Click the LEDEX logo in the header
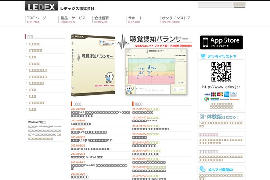270x180 pixels. (x=41, y=6)
